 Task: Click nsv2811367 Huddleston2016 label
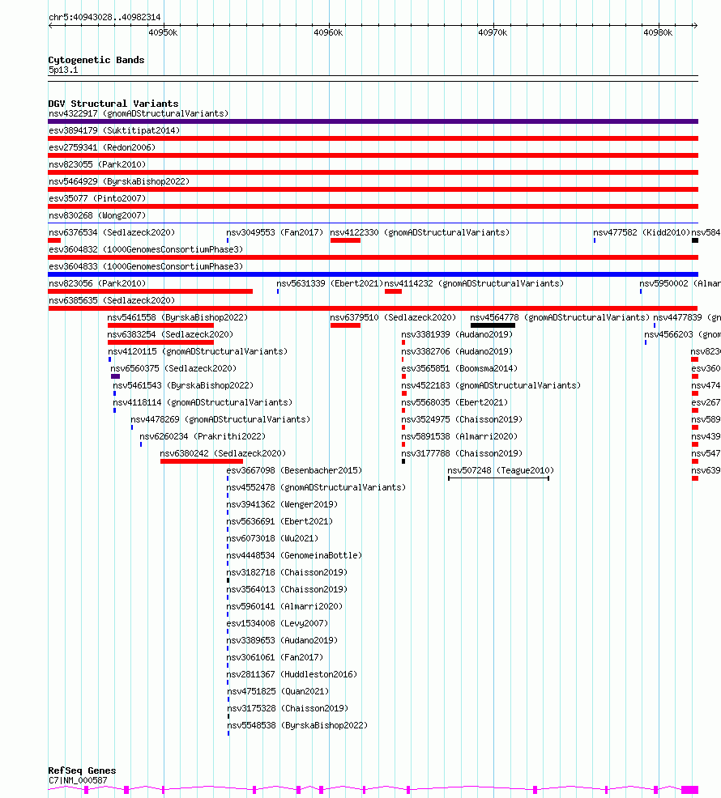point(292,675)
